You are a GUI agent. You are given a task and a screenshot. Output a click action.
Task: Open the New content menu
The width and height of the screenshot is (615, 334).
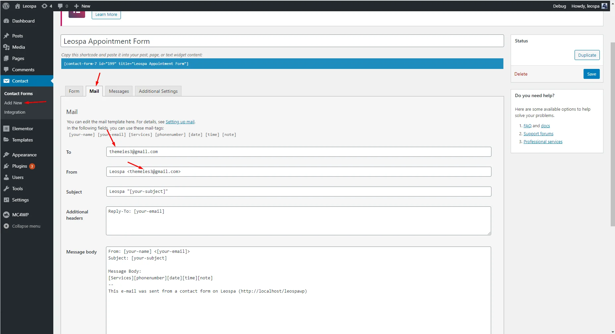[82, 6]
